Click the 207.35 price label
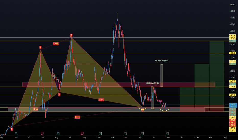 tap(233, 95)
